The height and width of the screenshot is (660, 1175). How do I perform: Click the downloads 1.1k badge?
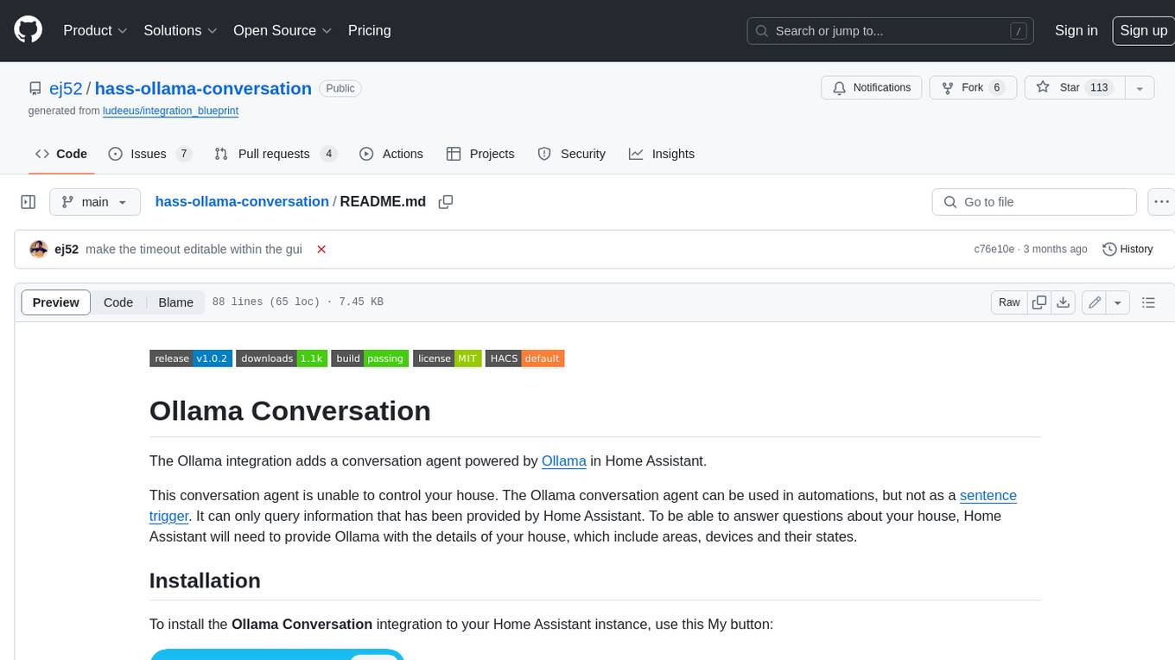click(x=282, y=359)
